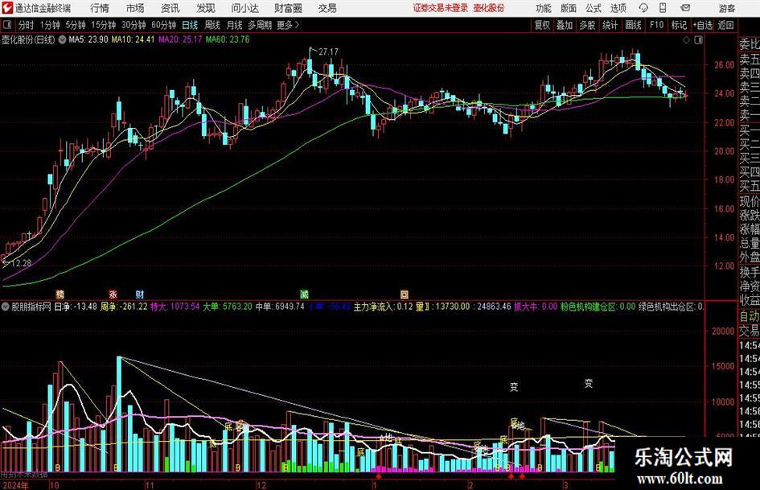
Task: Click the 多股 multi-stock toolbar button
Action: coord(587,25)
